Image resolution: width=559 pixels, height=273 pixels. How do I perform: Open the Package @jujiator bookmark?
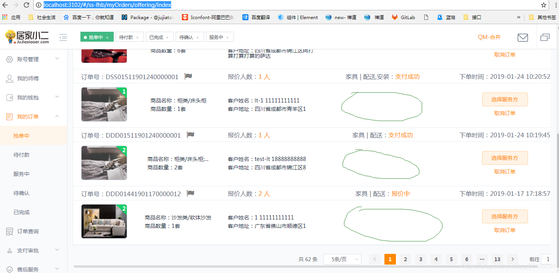[147, 17]
